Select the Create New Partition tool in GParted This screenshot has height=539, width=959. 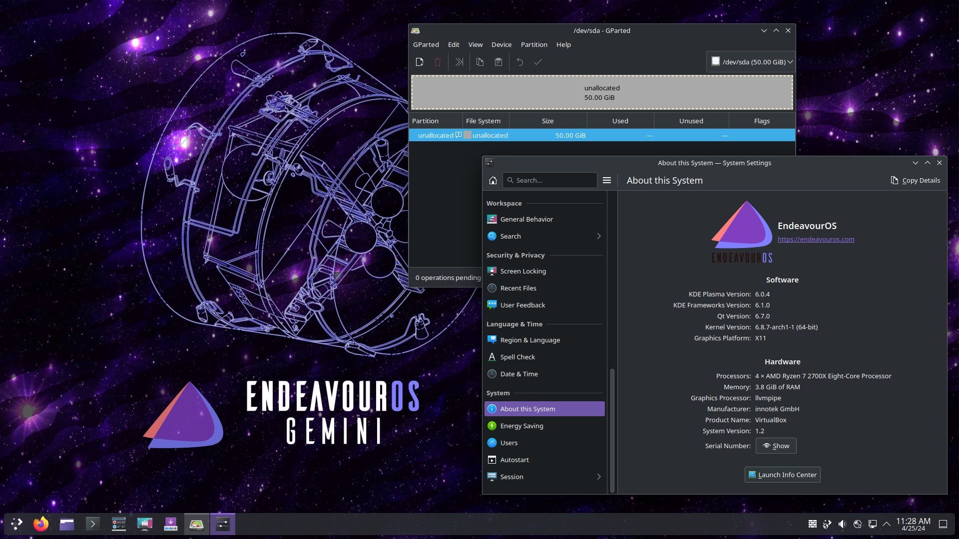click(x=420, y=62)
